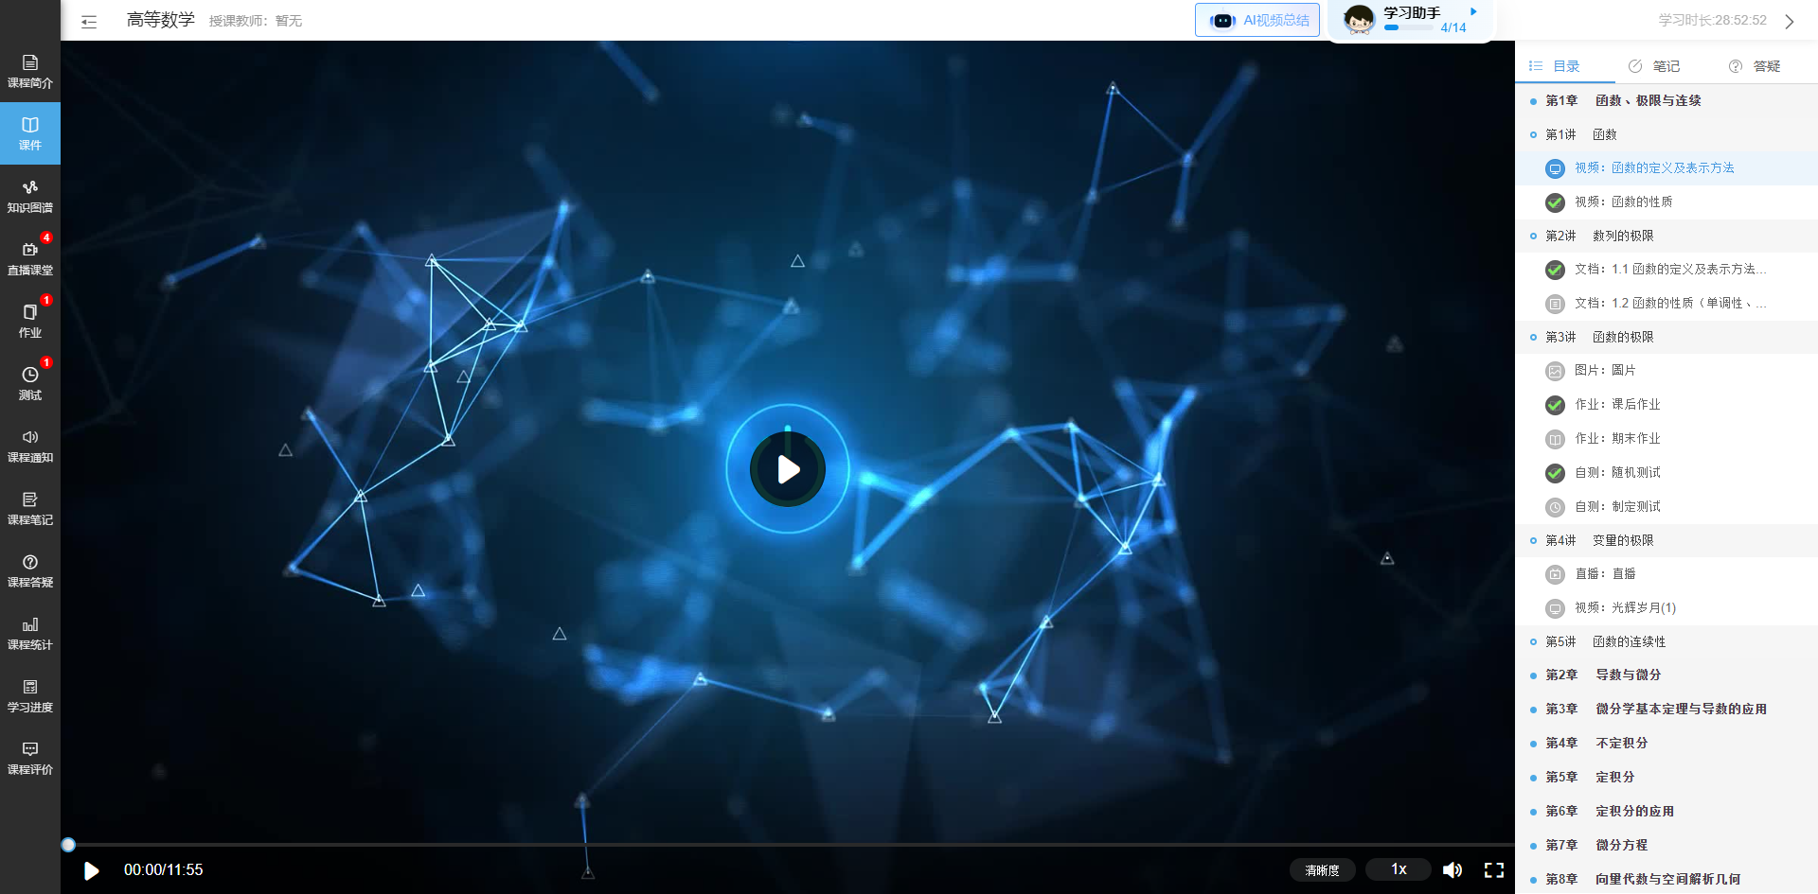Open 自测：随机测试
This screenshot has width=1818, height=894.
point(1666,472)
